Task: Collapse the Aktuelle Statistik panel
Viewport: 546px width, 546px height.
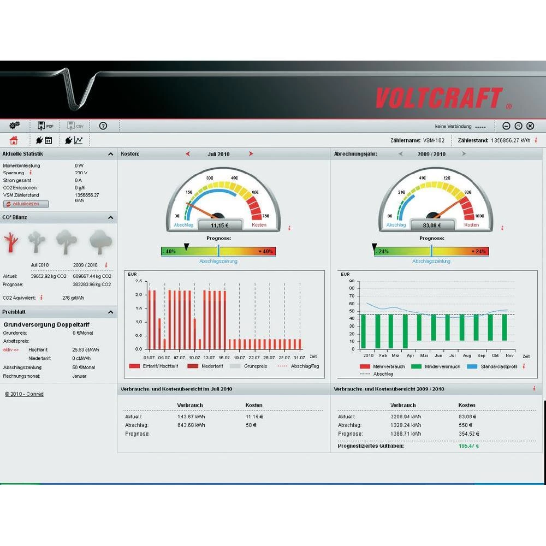Action: pyautogui.click(x=111, y=155)
